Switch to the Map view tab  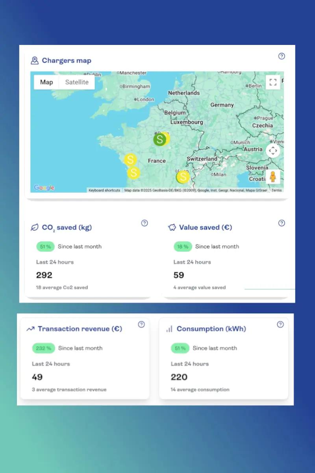[46, 82]
